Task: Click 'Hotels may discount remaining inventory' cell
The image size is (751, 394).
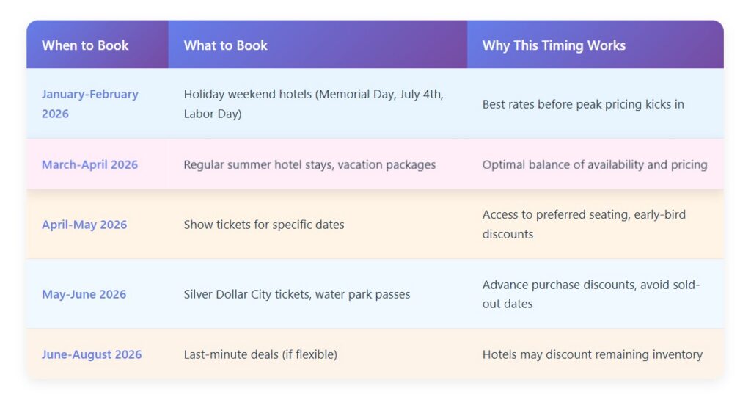Action: pos(593,354)
